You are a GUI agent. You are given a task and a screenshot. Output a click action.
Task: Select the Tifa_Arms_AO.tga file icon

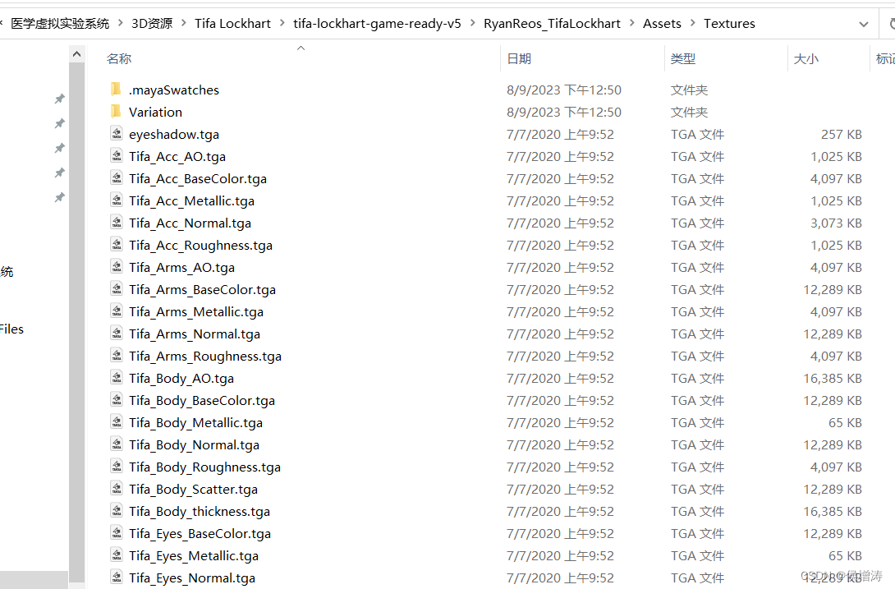click(117, 267)
